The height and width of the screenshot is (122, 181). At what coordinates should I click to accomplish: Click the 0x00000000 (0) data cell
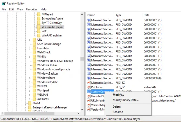pyautogui.click(x=152, y=78)
